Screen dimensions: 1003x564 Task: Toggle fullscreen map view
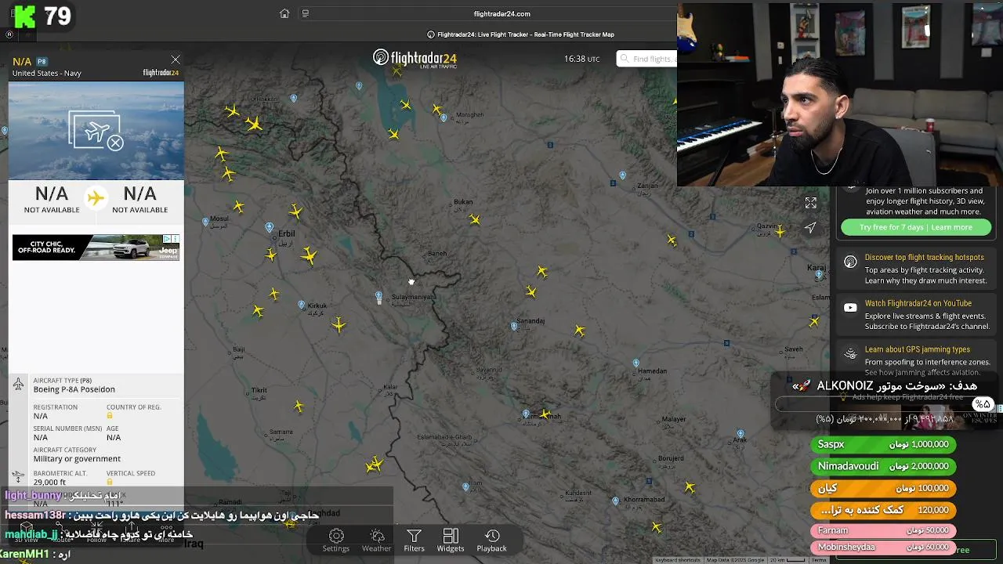pos(811,203)
